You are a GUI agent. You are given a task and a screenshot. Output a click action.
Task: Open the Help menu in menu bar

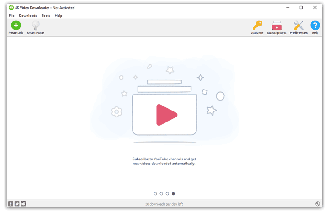58,16
